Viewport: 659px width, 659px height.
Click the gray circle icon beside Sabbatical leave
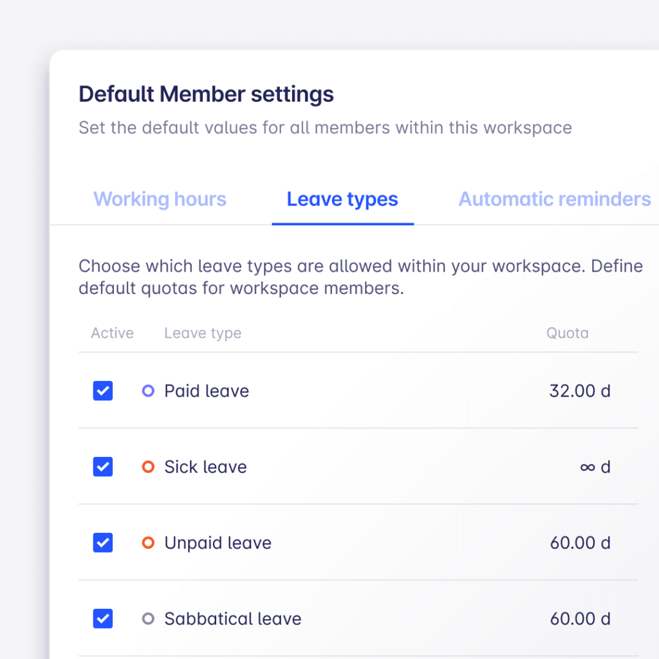pos(148,618)
